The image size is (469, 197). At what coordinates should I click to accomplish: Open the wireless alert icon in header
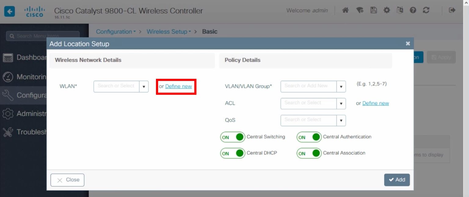pos(360,10)
